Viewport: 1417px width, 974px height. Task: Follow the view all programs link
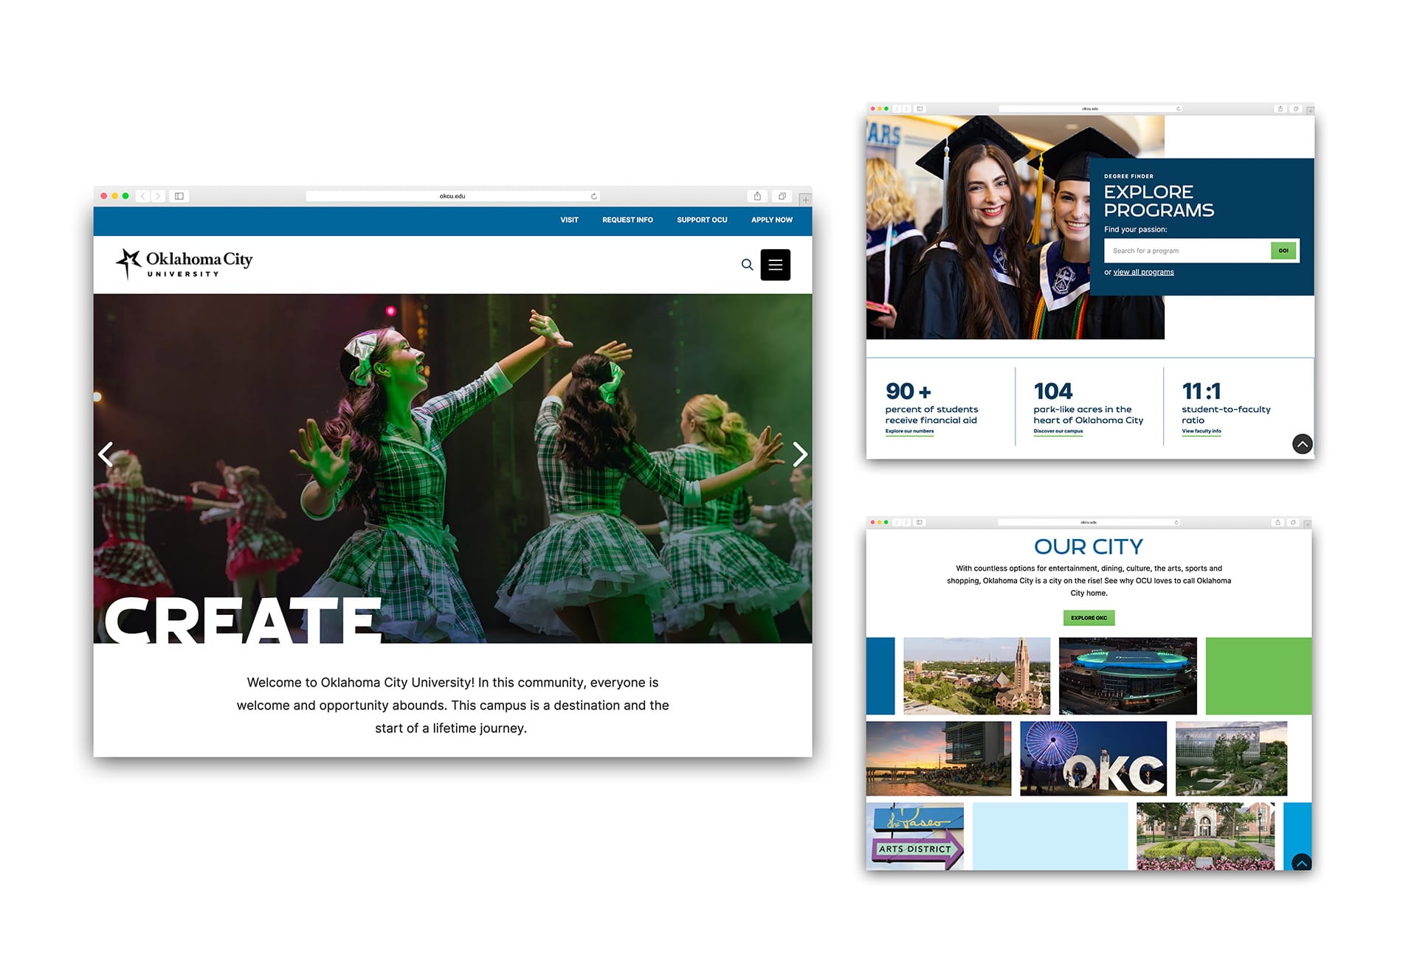[1143, 272]
